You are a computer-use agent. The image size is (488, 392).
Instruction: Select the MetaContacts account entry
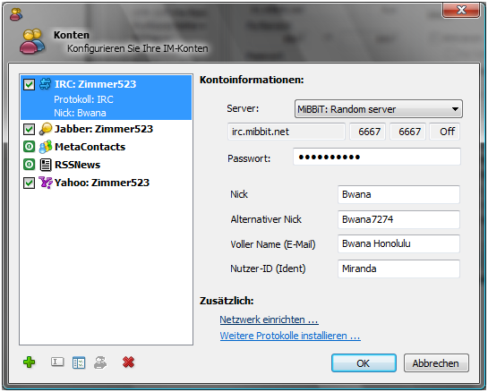[106, 147]
